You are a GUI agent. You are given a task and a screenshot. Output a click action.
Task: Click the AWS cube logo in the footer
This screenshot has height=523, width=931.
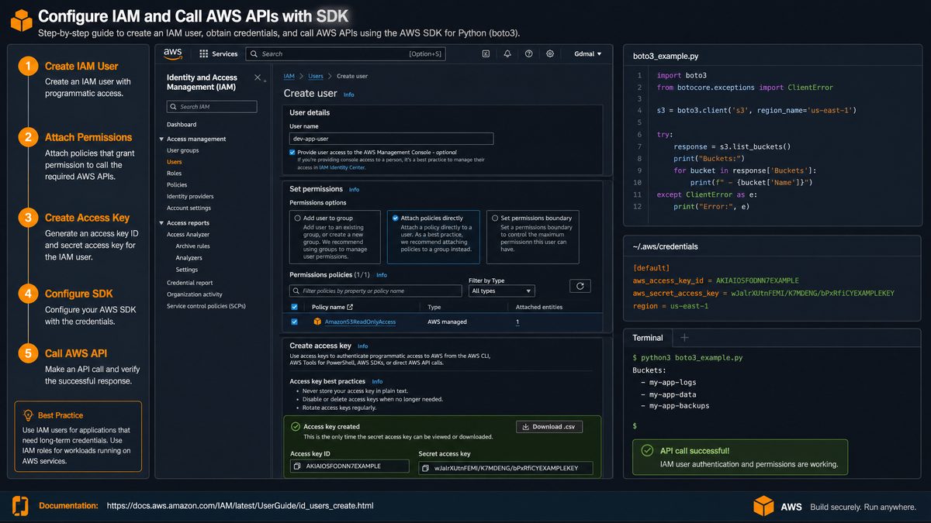pyautogui.click(x=764, y=507)
